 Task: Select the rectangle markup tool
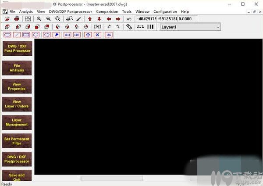(26, 35)
